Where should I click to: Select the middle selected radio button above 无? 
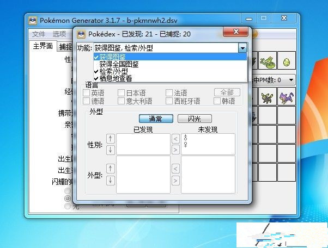tap(68, 198)
